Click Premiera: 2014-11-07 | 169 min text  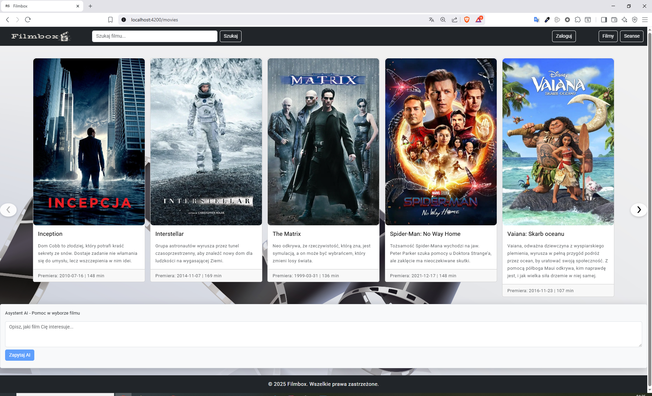click(188, 276)
